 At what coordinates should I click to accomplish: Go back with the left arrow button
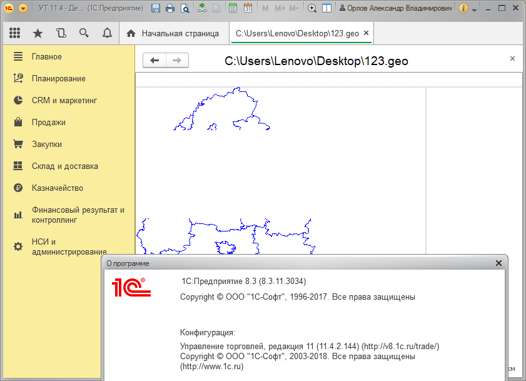[x=154, y=61]
